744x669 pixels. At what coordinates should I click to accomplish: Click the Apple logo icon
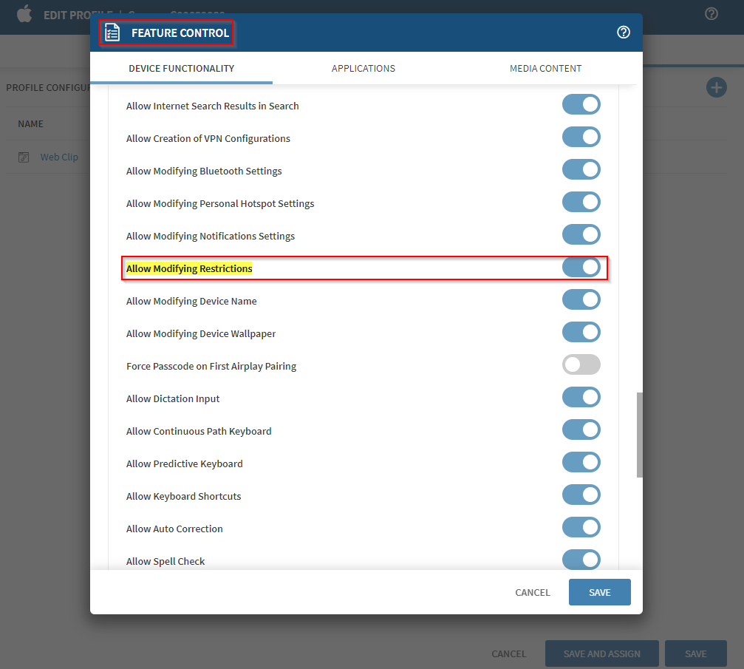pyautogui.click(x=24, y=14)
